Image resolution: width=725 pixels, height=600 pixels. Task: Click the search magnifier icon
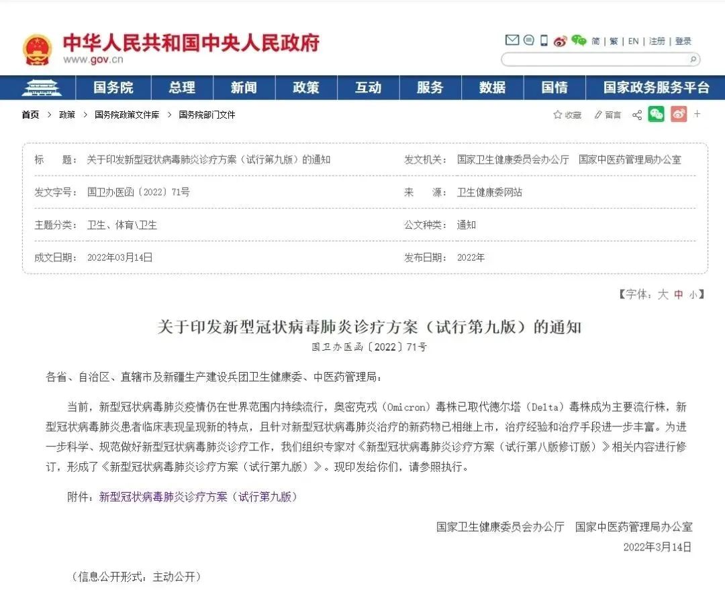[x=693, y=59]
